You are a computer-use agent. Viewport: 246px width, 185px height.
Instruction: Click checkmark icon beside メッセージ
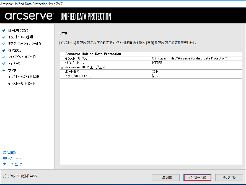point(4,64)
